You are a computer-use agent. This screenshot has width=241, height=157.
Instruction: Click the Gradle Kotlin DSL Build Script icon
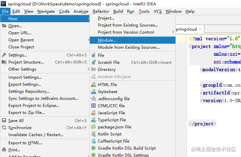coord(93,148)
